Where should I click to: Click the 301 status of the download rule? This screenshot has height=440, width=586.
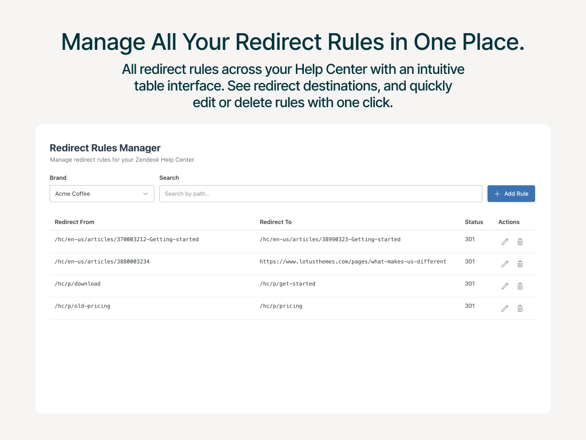click(470, 284)
